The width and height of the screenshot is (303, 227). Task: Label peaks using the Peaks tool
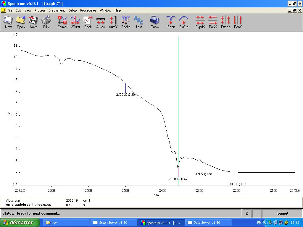click(x=126, y=22)
